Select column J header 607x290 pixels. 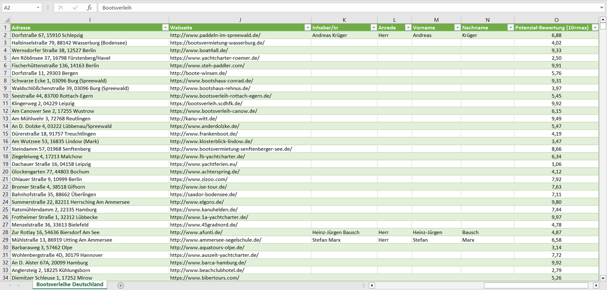coord(240,20)
